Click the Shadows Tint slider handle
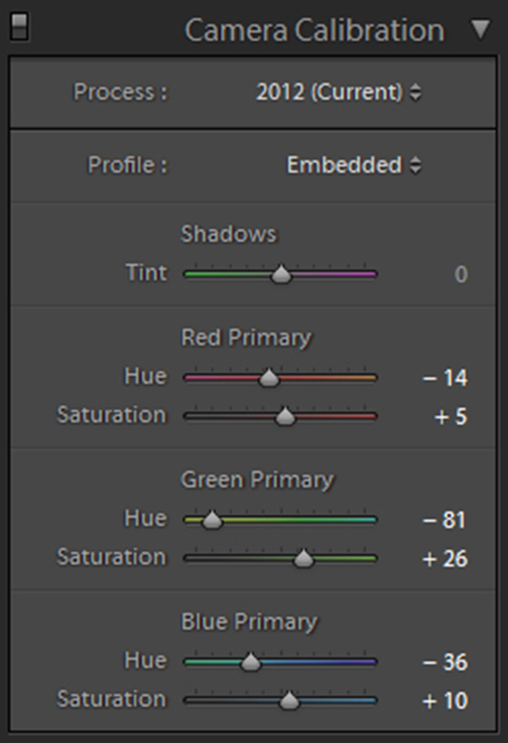Screen dimensions: 508x743 (281, 274)
